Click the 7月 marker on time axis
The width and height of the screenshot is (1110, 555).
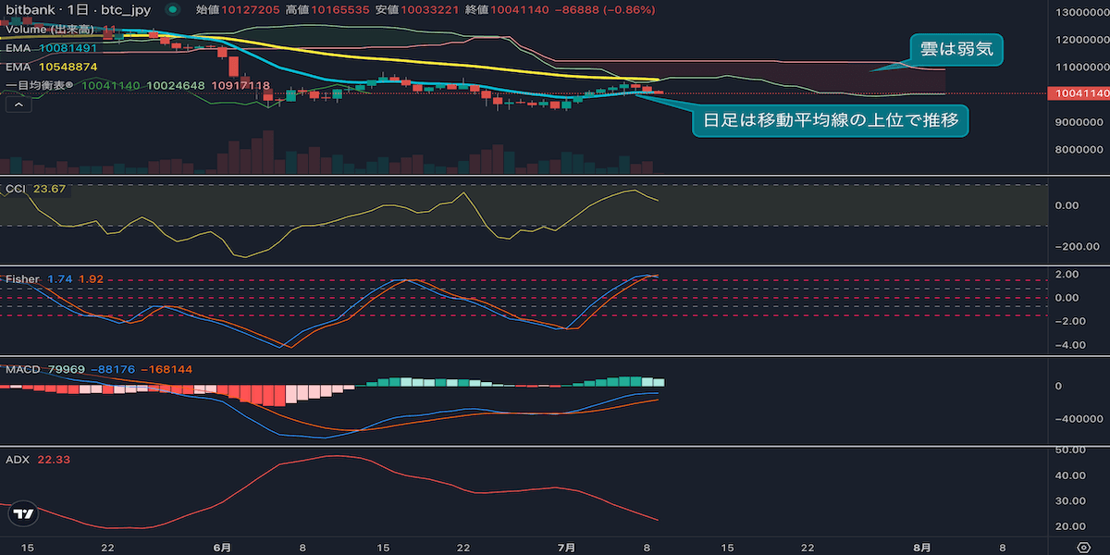point(564,548)
